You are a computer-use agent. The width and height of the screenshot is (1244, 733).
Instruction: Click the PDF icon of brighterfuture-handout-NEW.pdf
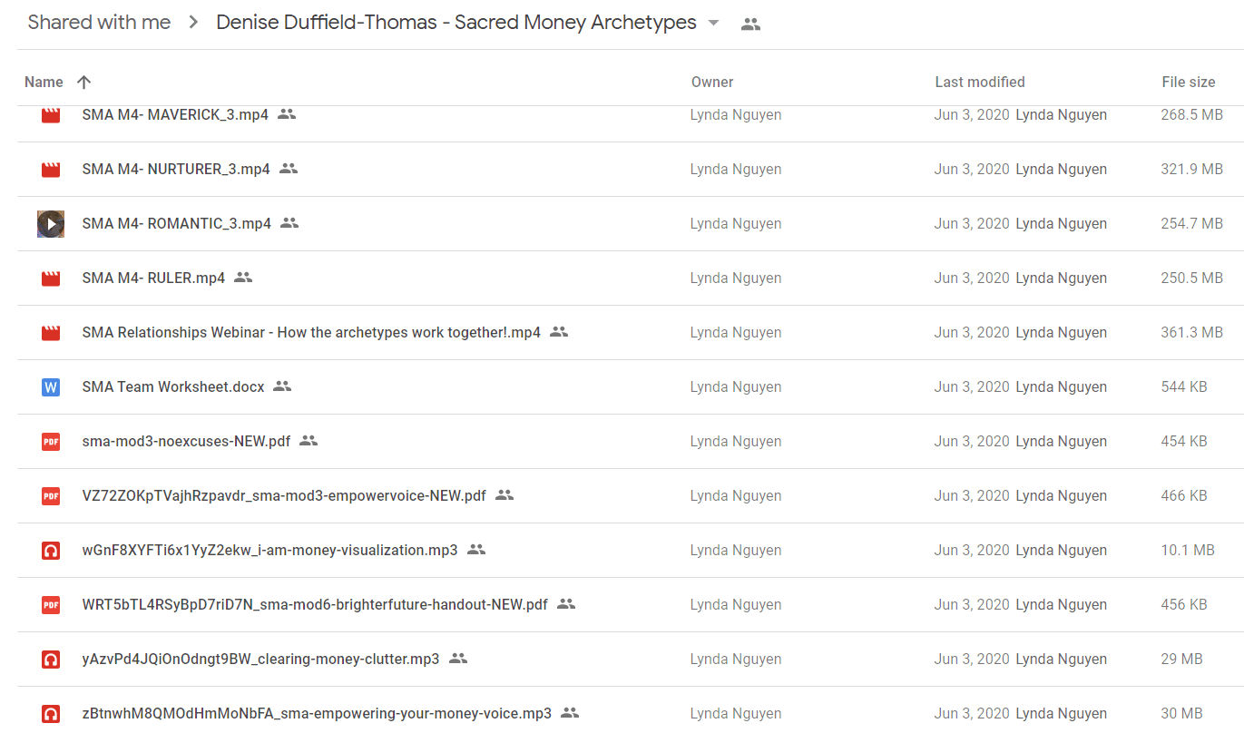coord(51,605)
